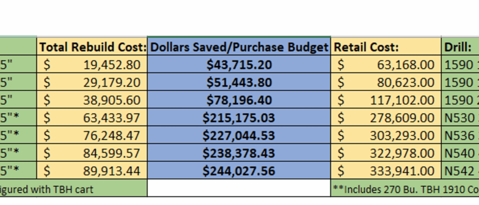Click the retail cost cell 303,293.00

(x=386, y=135)
